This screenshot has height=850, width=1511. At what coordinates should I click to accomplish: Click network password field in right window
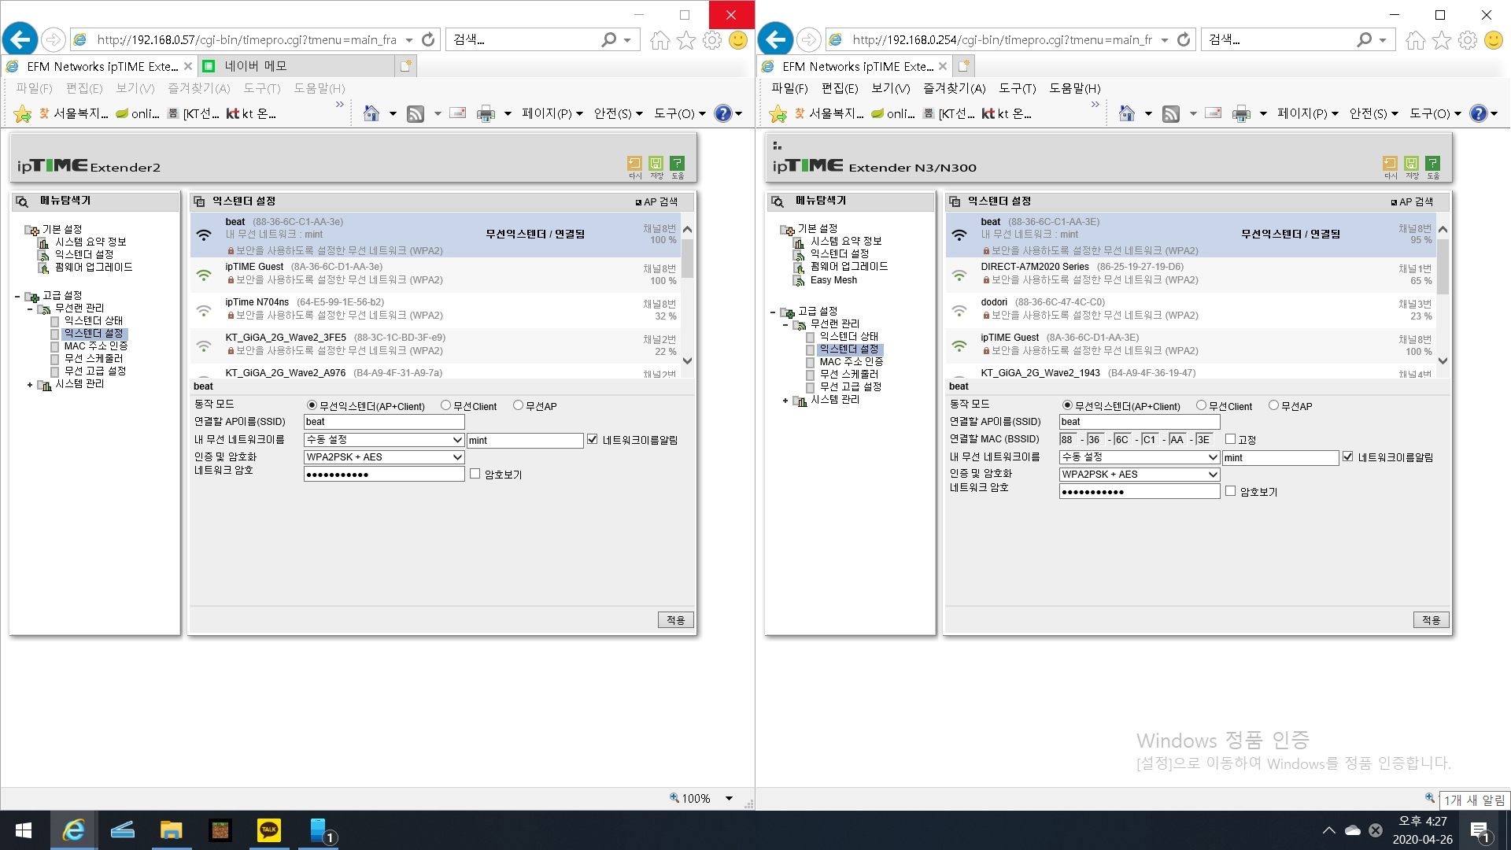coord(1140,492)
